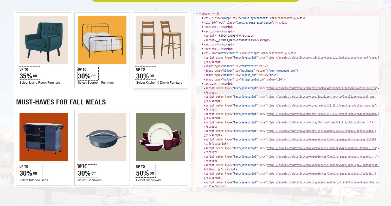Expand the script node below the EnsightenSwitch input

tap(203, 83)
